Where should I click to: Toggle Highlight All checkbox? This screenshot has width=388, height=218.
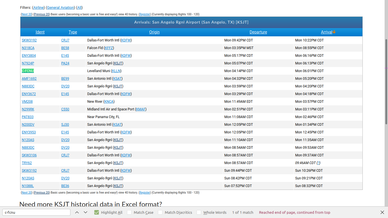97,212
